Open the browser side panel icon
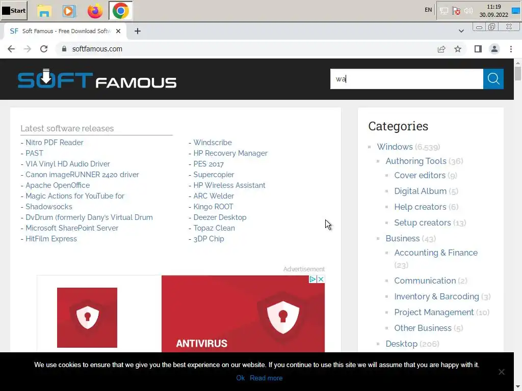The height and width of the screenshot is (391, 522). (478, 49)
